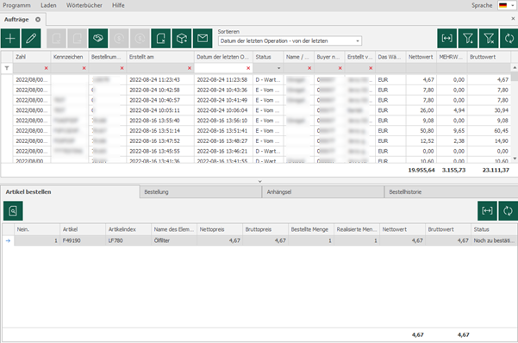The image size is (518, 343).
Task: Click the Noch zu bestätigen status cell
Action: 494,240
